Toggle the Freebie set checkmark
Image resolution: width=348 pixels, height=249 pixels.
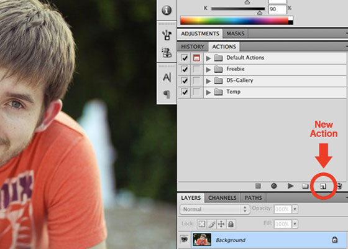click(x=185, y=69)
